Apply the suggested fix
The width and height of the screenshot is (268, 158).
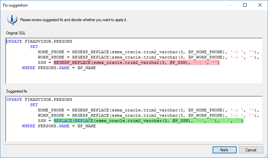coord(224,150)
